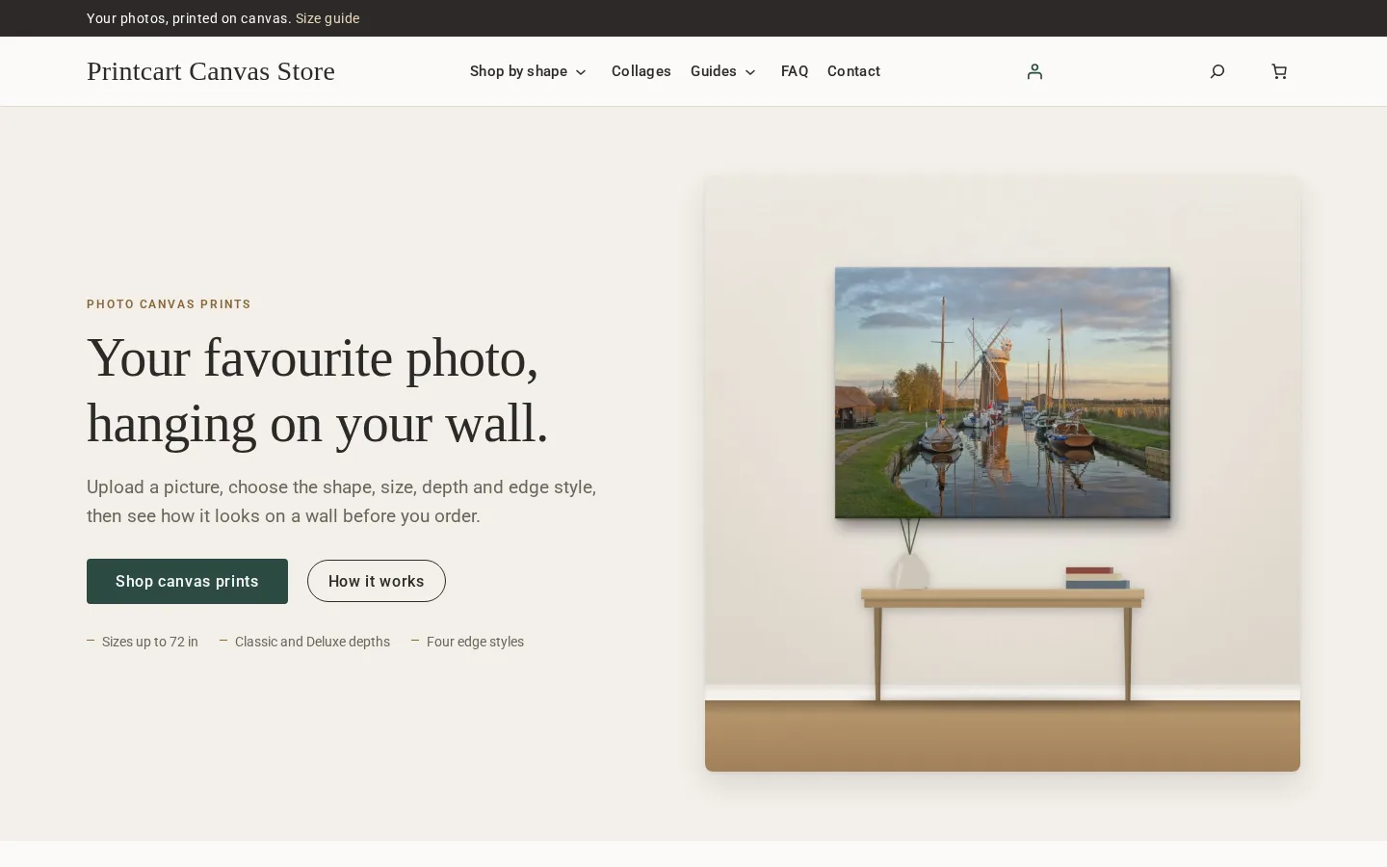Open the FAQ page
1387x867 pixels.
795,71
